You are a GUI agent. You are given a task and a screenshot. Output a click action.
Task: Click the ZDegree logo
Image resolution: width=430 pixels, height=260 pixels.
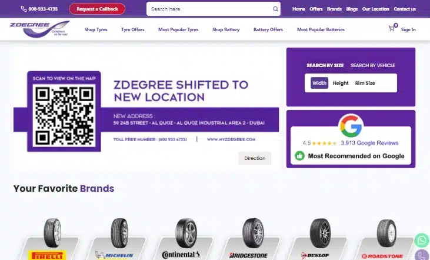(x=40, y=29)
